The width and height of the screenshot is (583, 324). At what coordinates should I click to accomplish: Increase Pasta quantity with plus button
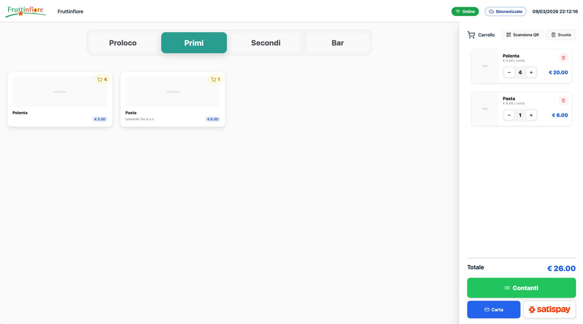(531, 115)
